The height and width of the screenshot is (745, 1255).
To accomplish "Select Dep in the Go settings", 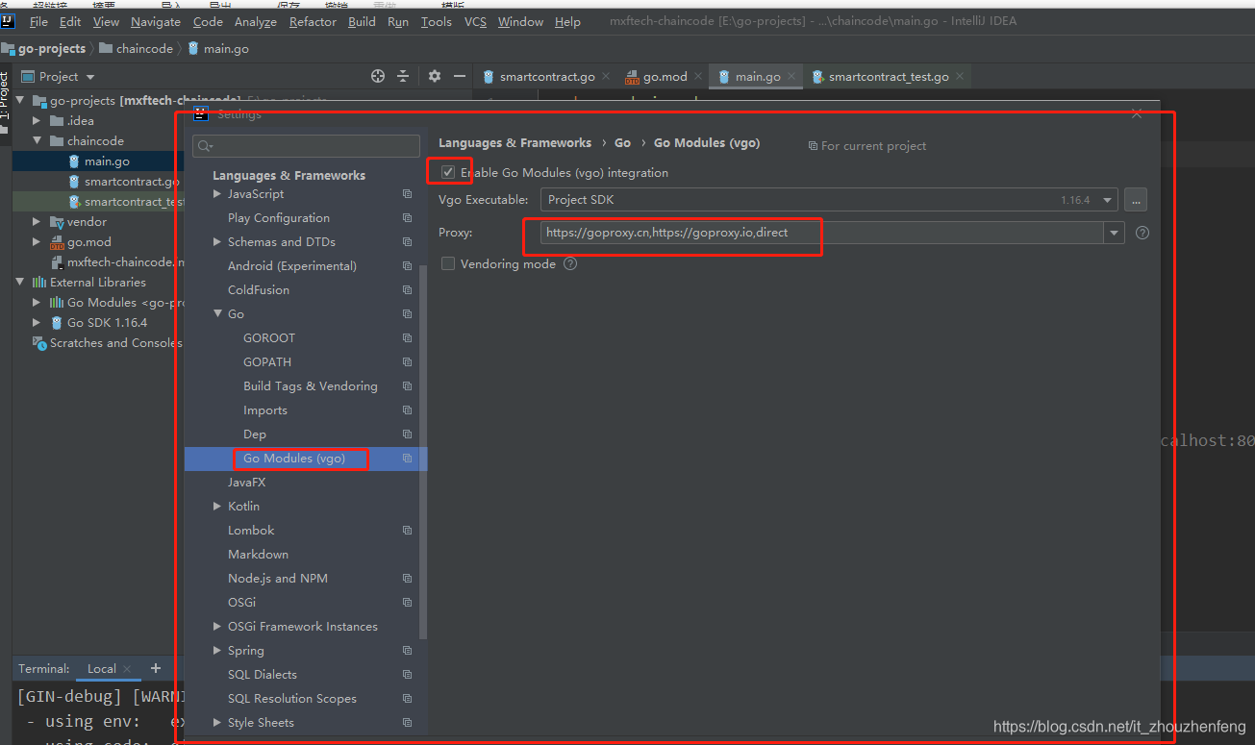I will pyautogui.click(x=255, y=435).
